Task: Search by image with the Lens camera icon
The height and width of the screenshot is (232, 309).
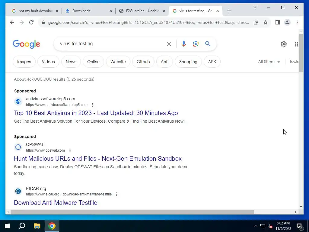Action: [x=196, y=44]
